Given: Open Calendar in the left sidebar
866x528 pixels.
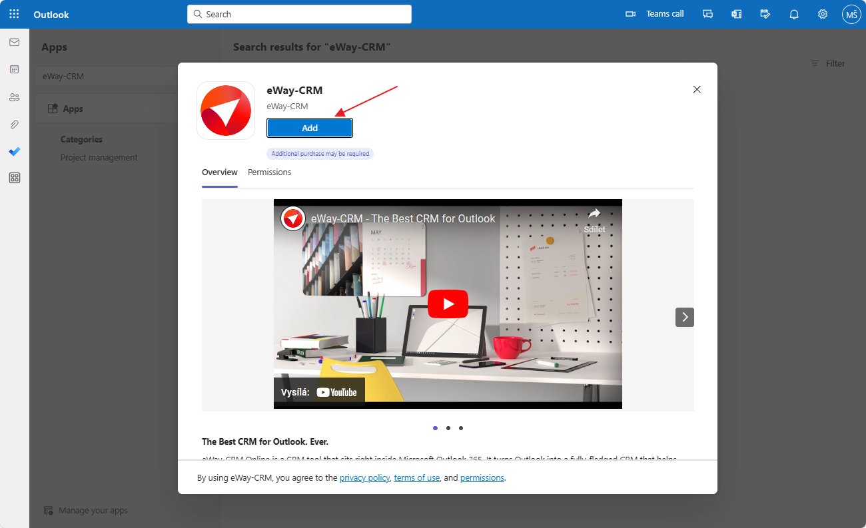Looking at the screenshot, I should tap(14, 69).
